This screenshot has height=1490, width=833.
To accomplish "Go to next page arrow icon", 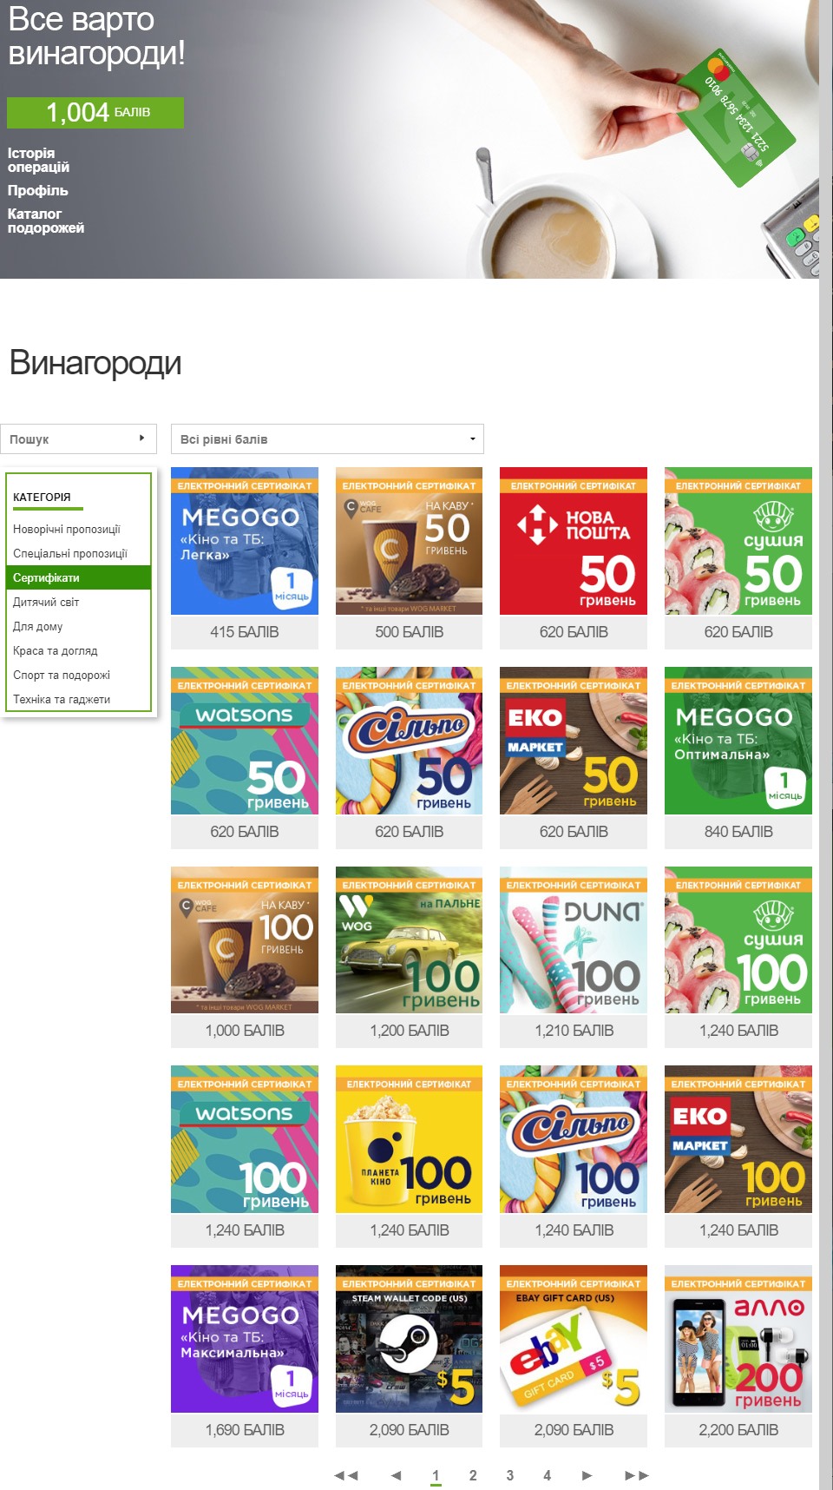I will click(587, 1475).
